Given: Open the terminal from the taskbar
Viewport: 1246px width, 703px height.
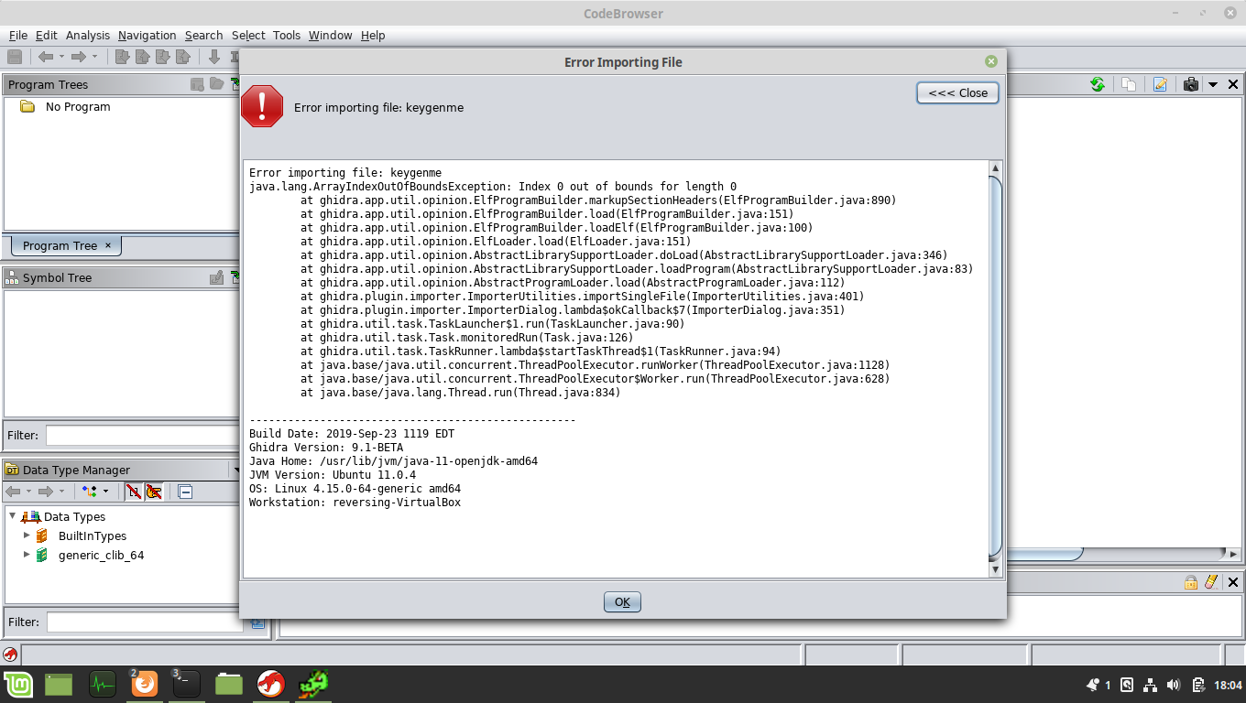Looking at the screenshot, I should click(186, 684).
